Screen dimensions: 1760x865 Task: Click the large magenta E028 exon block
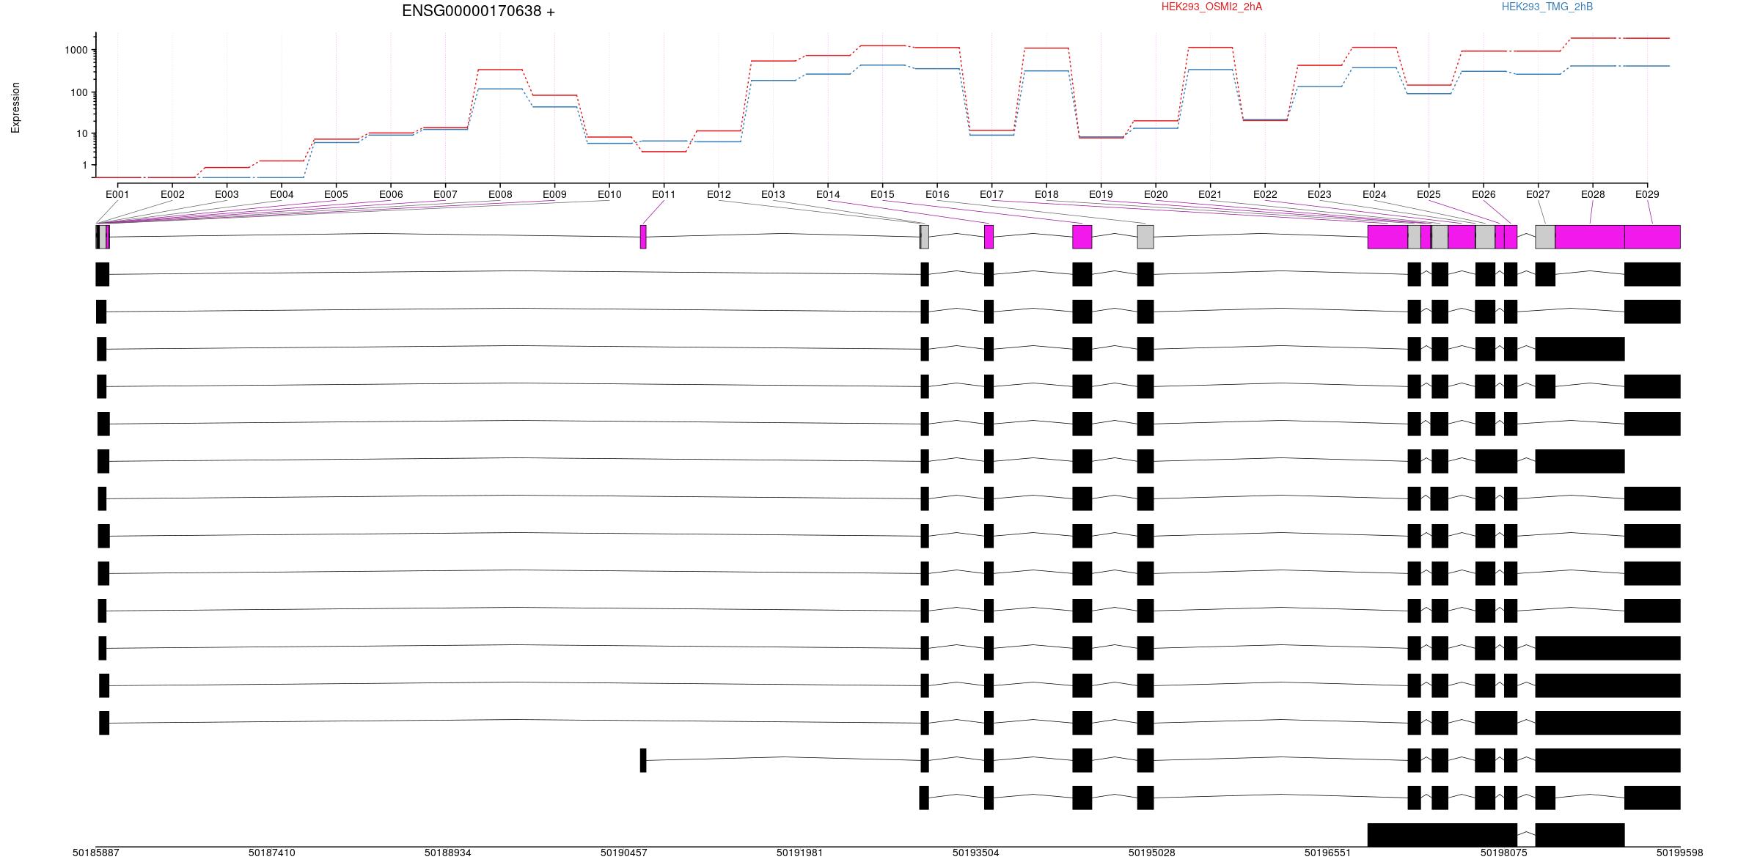click(1590, 237)
